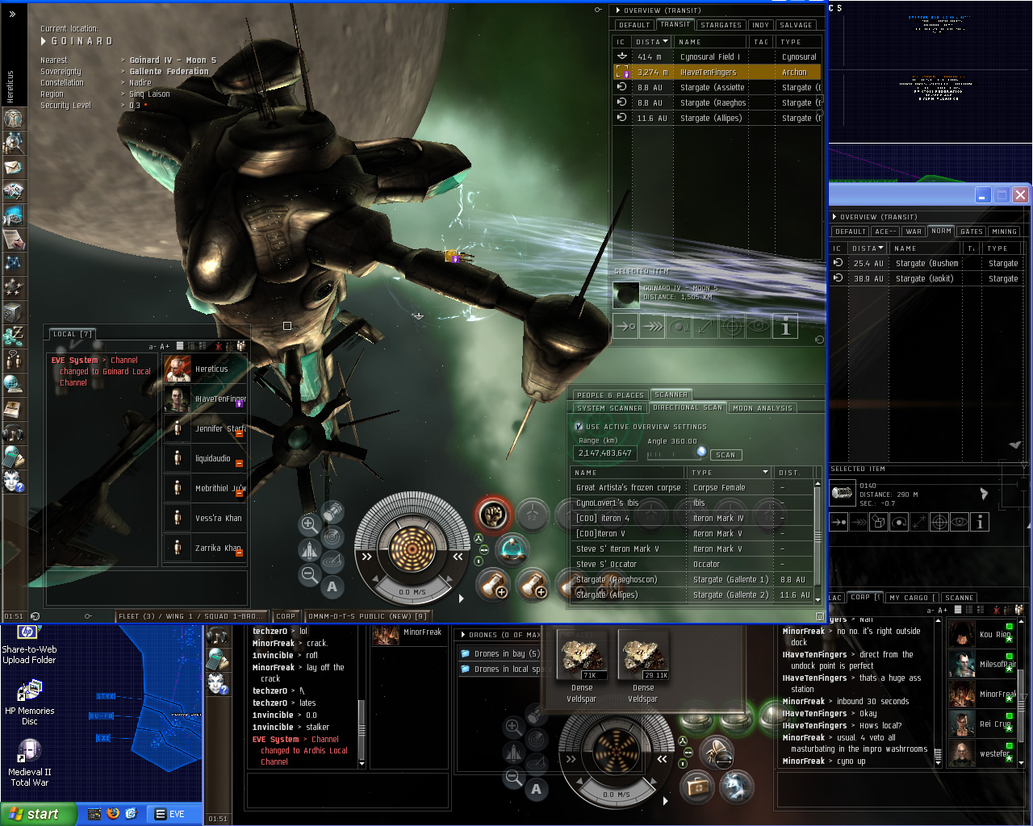
Task: Decrease chat font size with a- button
Action: pyautogui.click(x=153, y=347)
